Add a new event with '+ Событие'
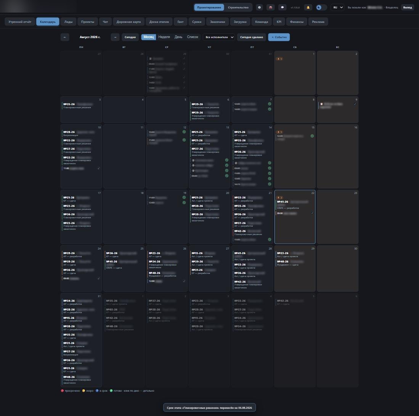419x416 pixels. coord(279,37)
